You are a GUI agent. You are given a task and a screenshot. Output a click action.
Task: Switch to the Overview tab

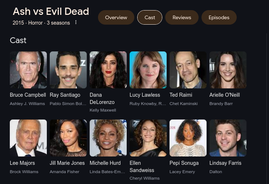pos(116,17)
